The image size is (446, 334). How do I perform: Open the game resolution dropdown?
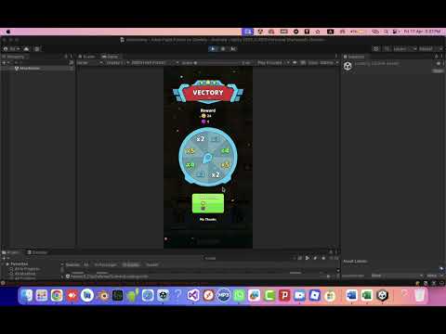coord(155,63)
